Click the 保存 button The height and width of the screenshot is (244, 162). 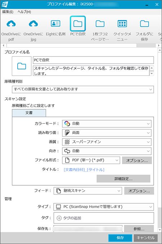(x=120, y=238)
